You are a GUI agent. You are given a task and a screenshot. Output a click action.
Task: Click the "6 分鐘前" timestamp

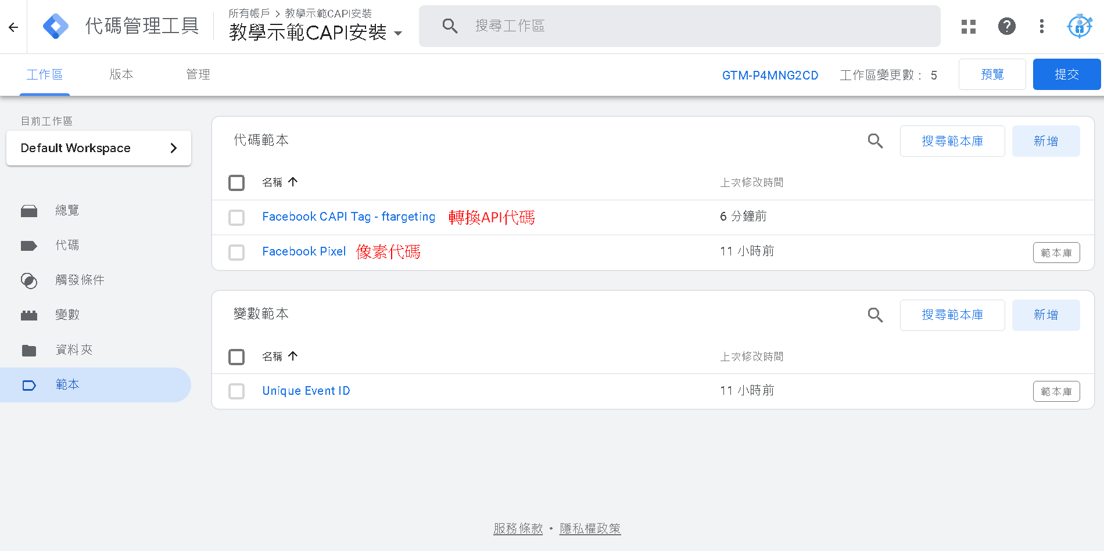(743, 217)
